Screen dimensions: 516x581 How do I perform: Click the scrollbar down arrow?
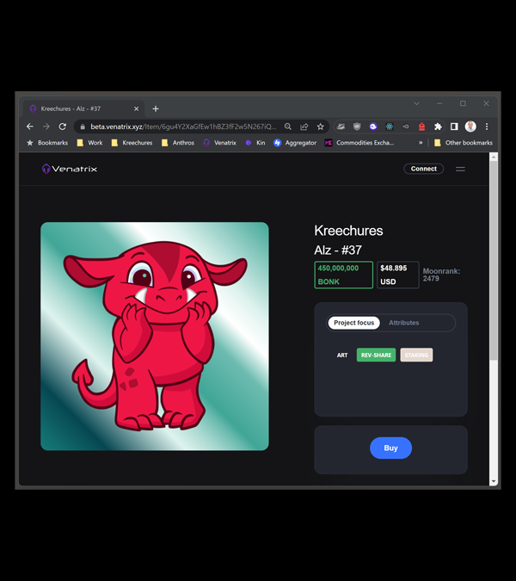point(494,481)
